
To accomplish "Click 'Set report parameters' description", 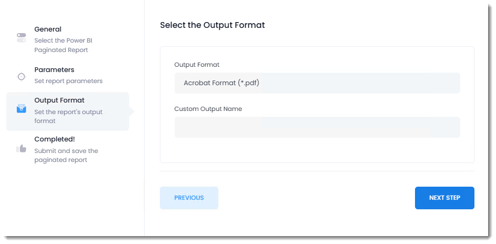I will click(x=68, y=81).
